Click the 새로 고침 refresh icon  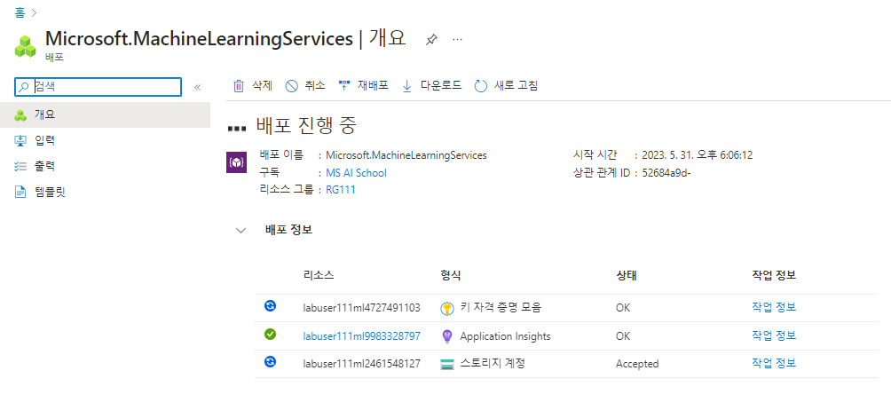click(481, 86)
